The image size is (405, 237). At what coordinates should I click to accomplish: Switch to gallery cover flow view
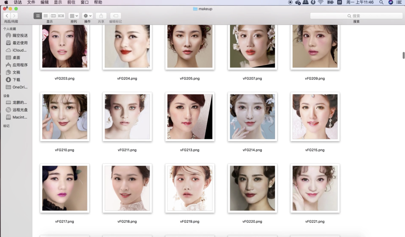pos(61,16)
